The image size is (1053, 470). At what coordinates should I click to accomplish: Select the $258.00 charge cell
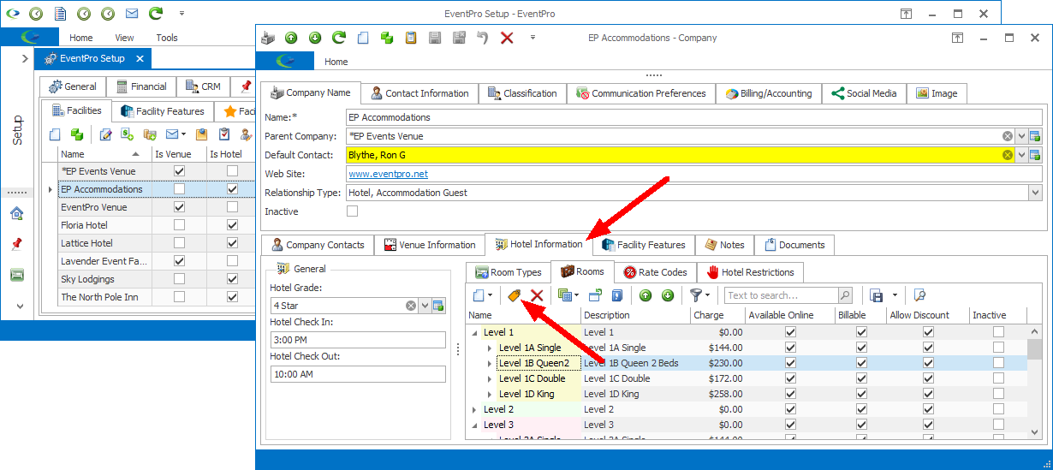point(717,394)
